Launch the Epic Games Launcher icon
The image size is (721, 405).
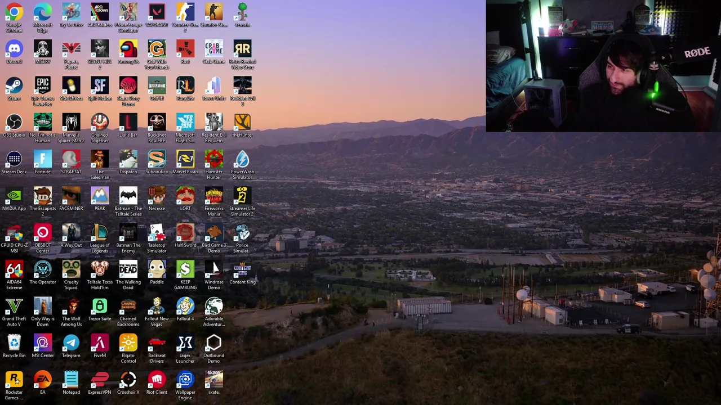coord(43,85)
